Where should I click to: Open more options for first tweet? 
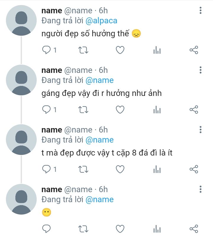point(201,11)
